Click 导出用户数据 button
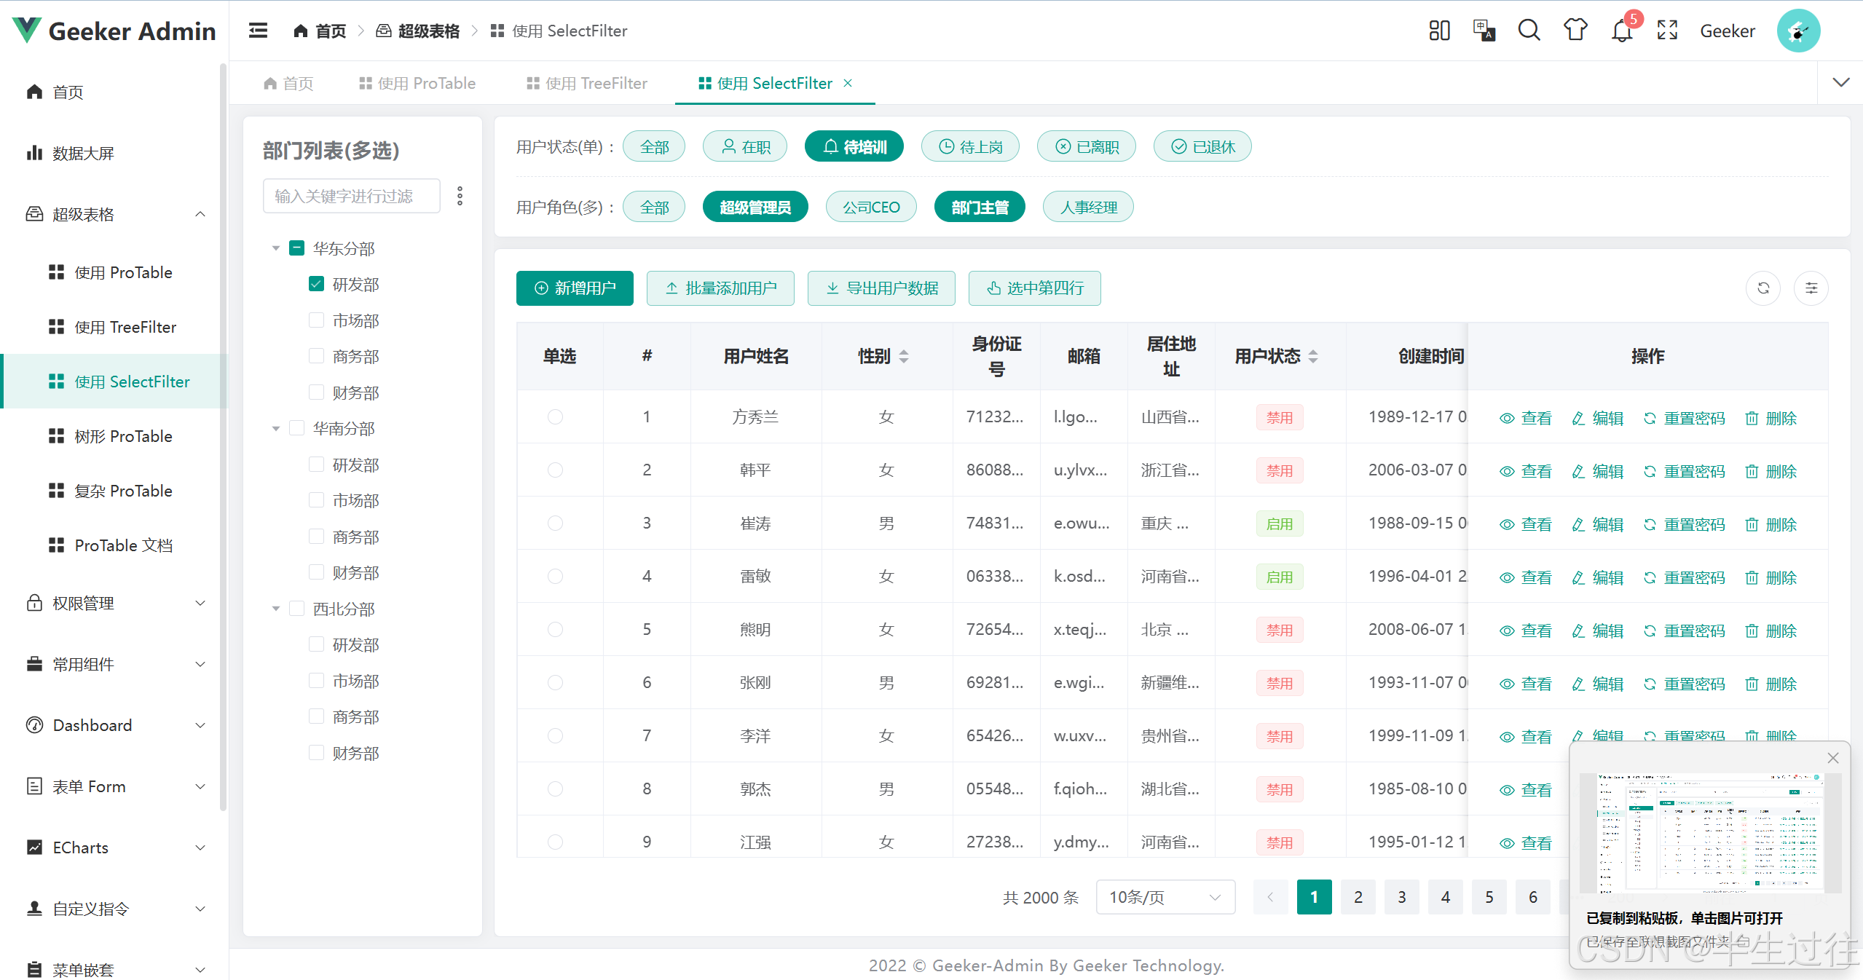1863x980 pixels. [881, 288]
